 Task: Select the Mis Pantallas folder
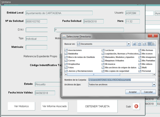tap(147, 61)
